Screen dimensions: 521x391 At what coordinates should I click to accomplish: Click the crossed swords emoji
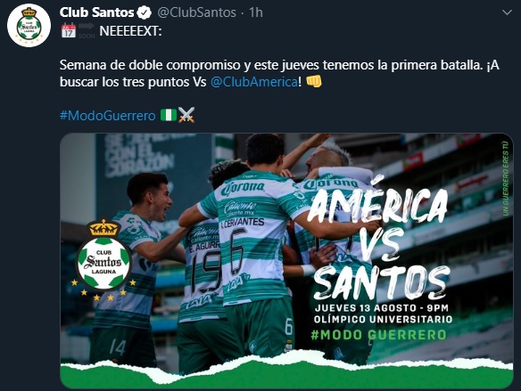click(x=186, y=115)
